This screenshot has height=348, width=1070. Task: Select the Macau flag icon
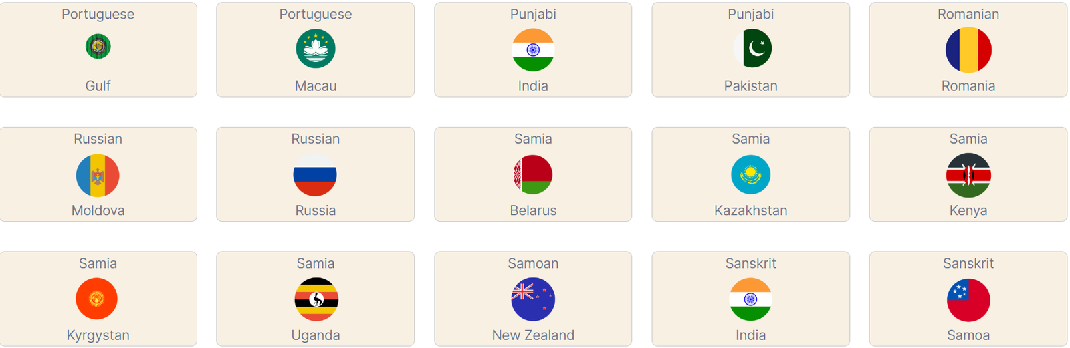(x=316, y=49)
